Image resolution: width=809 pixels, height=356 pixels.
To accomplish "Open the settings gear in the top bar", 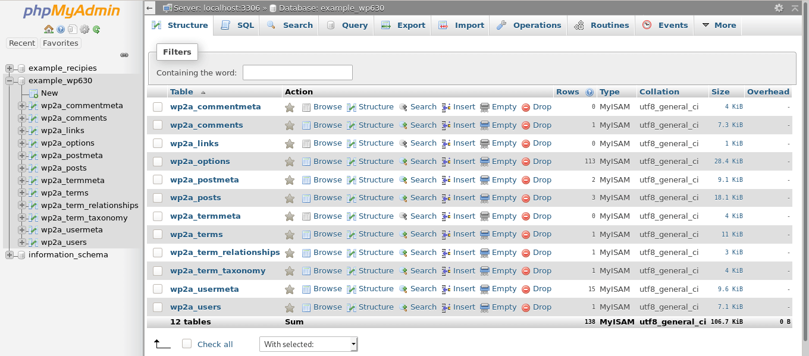I will (x=779, y=8).
